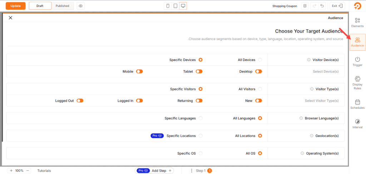Image resolution: width=366 pixels, height=174 pixels.
Task: Switch to tablet device preview
Action: 175,6
